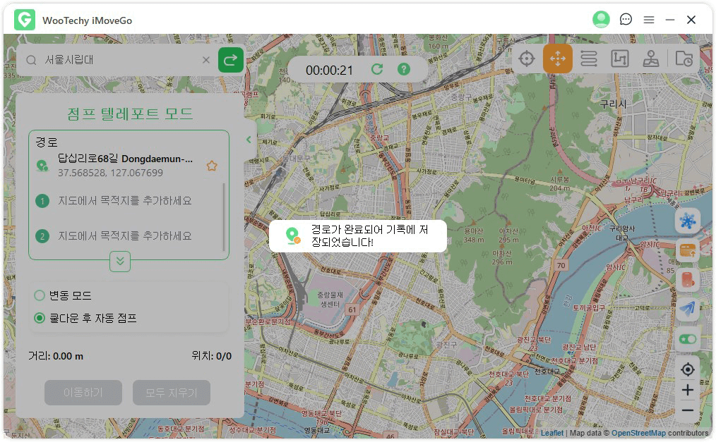716x442 pixels.
Task: Flip the green toggle switch on right sidebar
Action: pyautogui.click(x=688, y=339)
